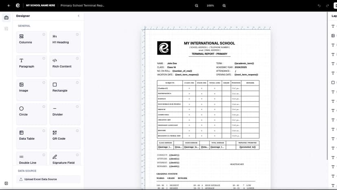337x190 pixels.
Task: Add a Double Line element
Action: coord(32,159)
